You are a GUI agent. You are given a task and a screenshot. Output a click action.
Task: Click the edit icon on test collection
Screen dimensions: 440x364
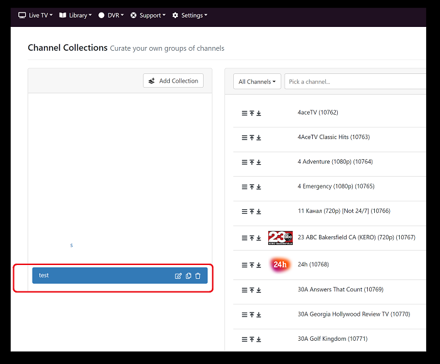[x=179, y=276]
